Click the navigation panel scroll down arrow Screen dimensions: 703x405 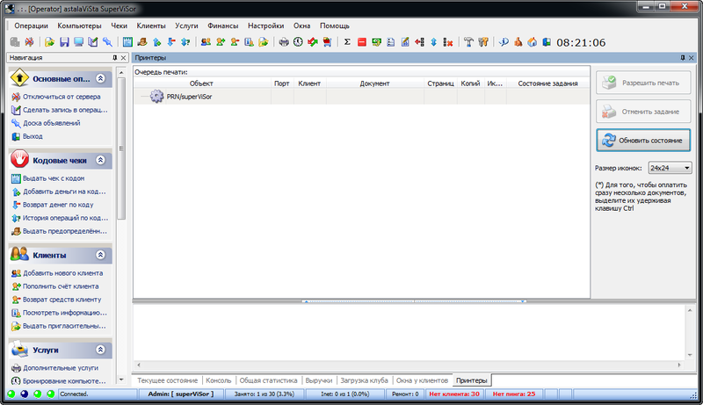pyautogui.click(x=121, y=380)
